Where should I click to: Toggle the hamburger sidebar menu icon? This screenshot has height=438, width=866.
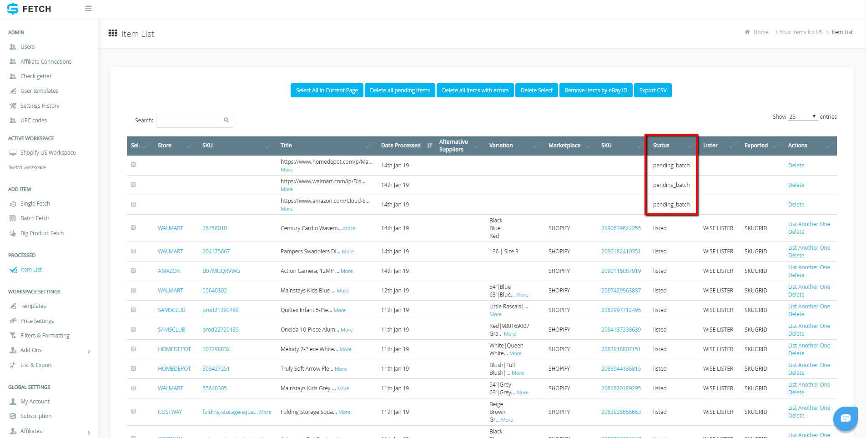point(88,9)
